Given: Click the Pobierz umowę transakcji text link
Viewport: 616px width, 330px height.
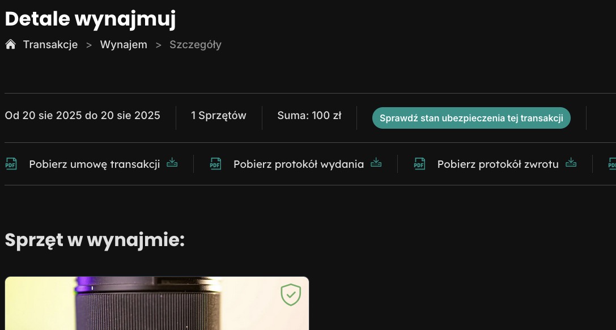Looking at the screenshot, I should coord(95,164).
